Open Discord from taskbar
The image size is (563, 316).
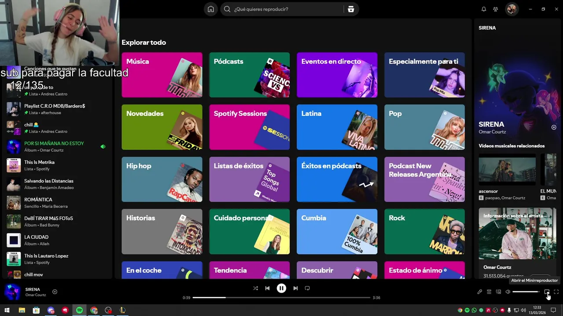coord(51,310)
